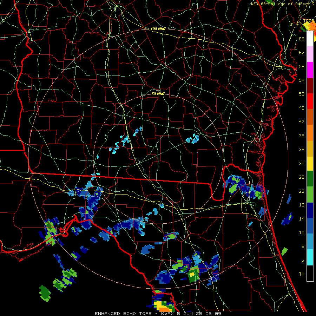Viewport: 316px width, 316px height.
Task: Click the gold 34-38 kft legend swatch
Action: pos(310,148)
